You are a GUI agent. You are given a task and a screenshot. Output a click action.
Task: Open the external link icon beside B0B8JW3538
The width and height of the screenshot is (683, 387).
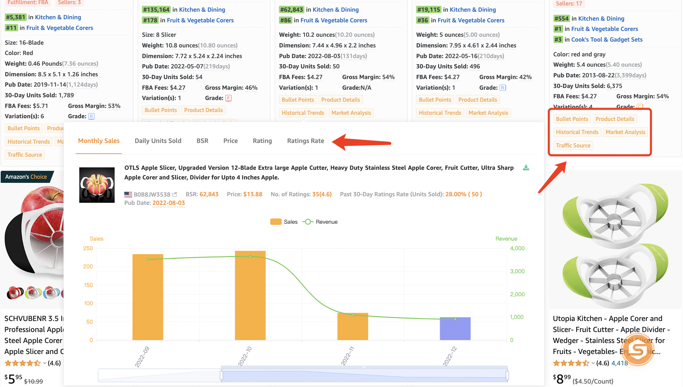[x=175, y=194]
